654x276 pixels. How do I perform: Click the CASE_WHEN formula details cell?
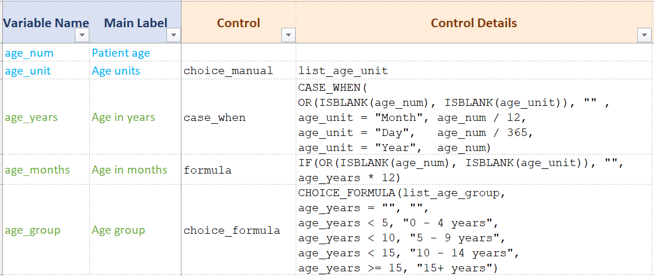474,117
